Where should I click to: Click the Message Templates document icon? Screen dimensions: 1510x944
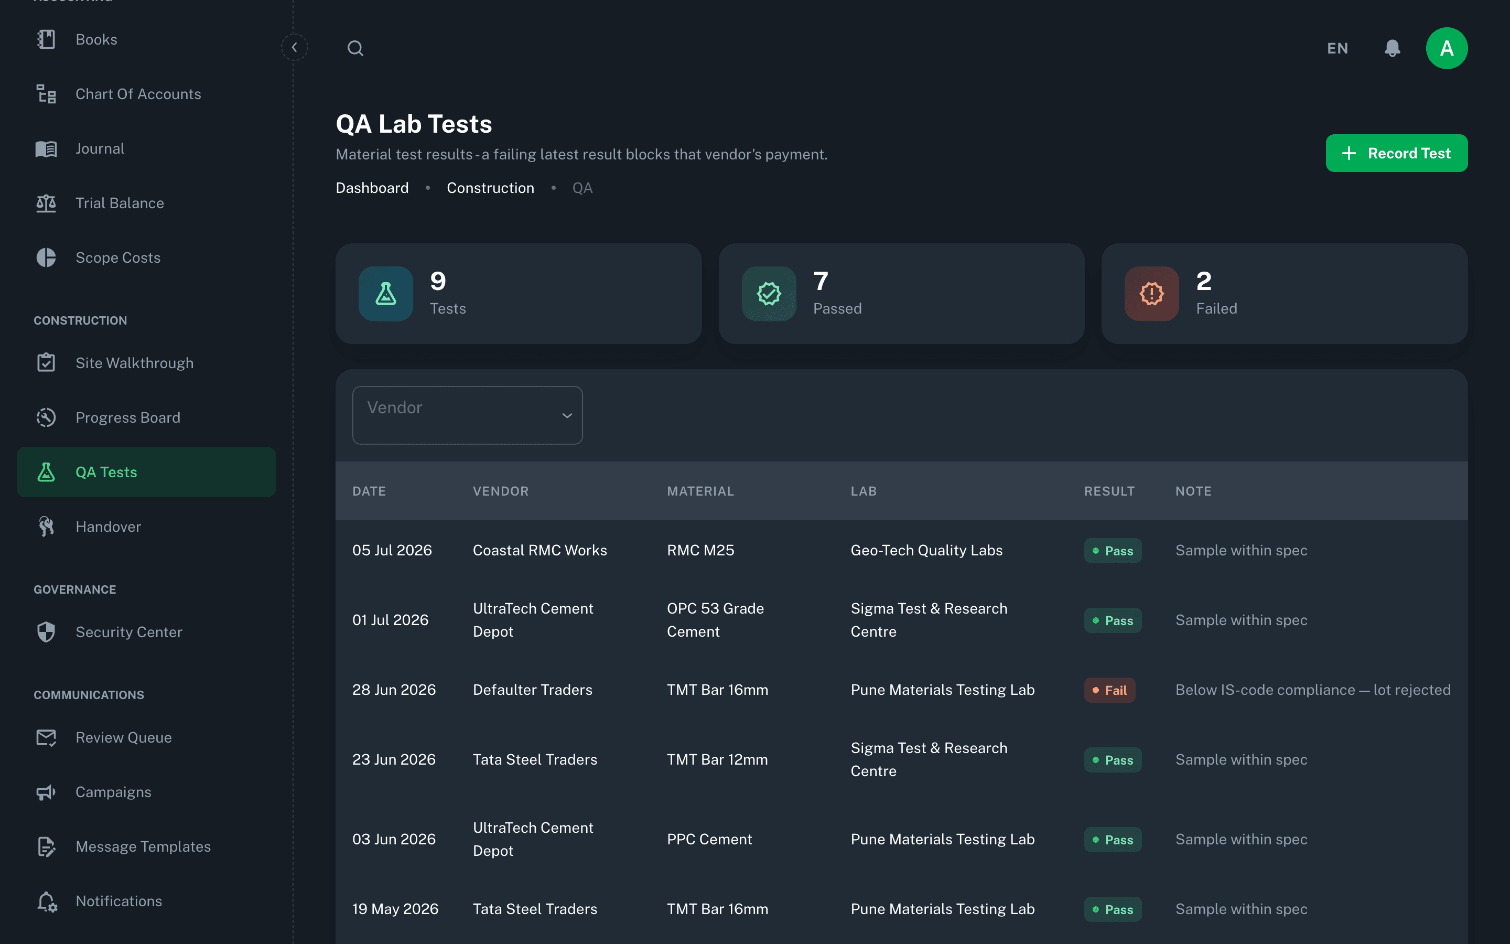point(46,846)
